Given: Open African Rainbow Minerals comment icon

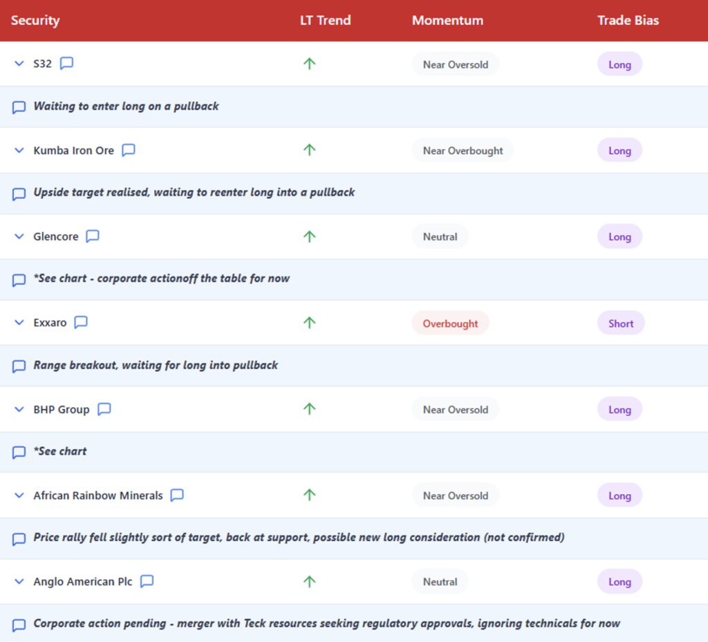Looking at the screenshot, I should click(x=177, y=495).
